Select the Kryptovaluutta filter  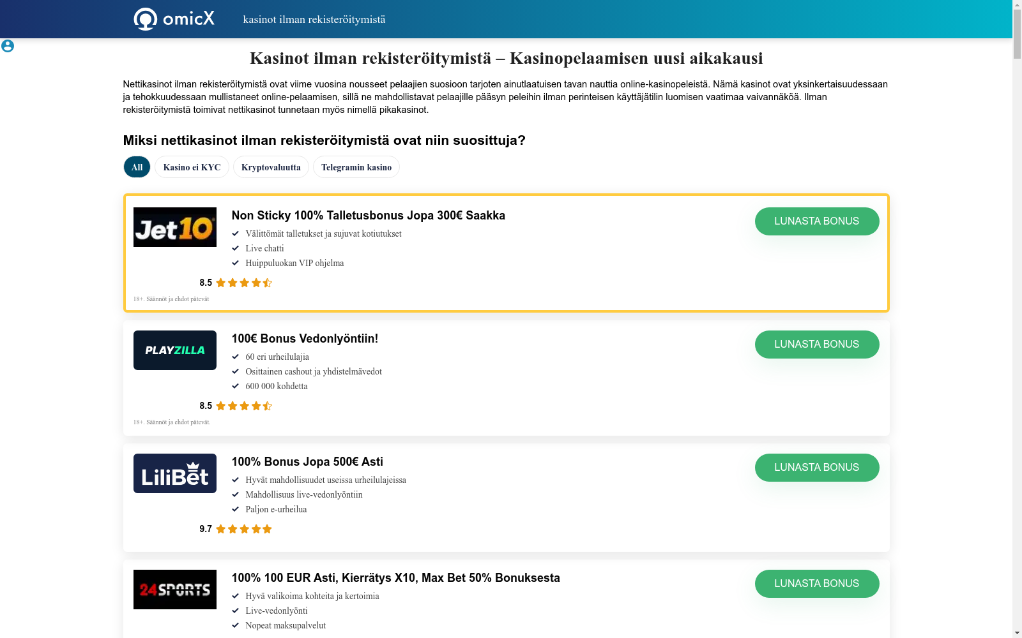(271, 167)
